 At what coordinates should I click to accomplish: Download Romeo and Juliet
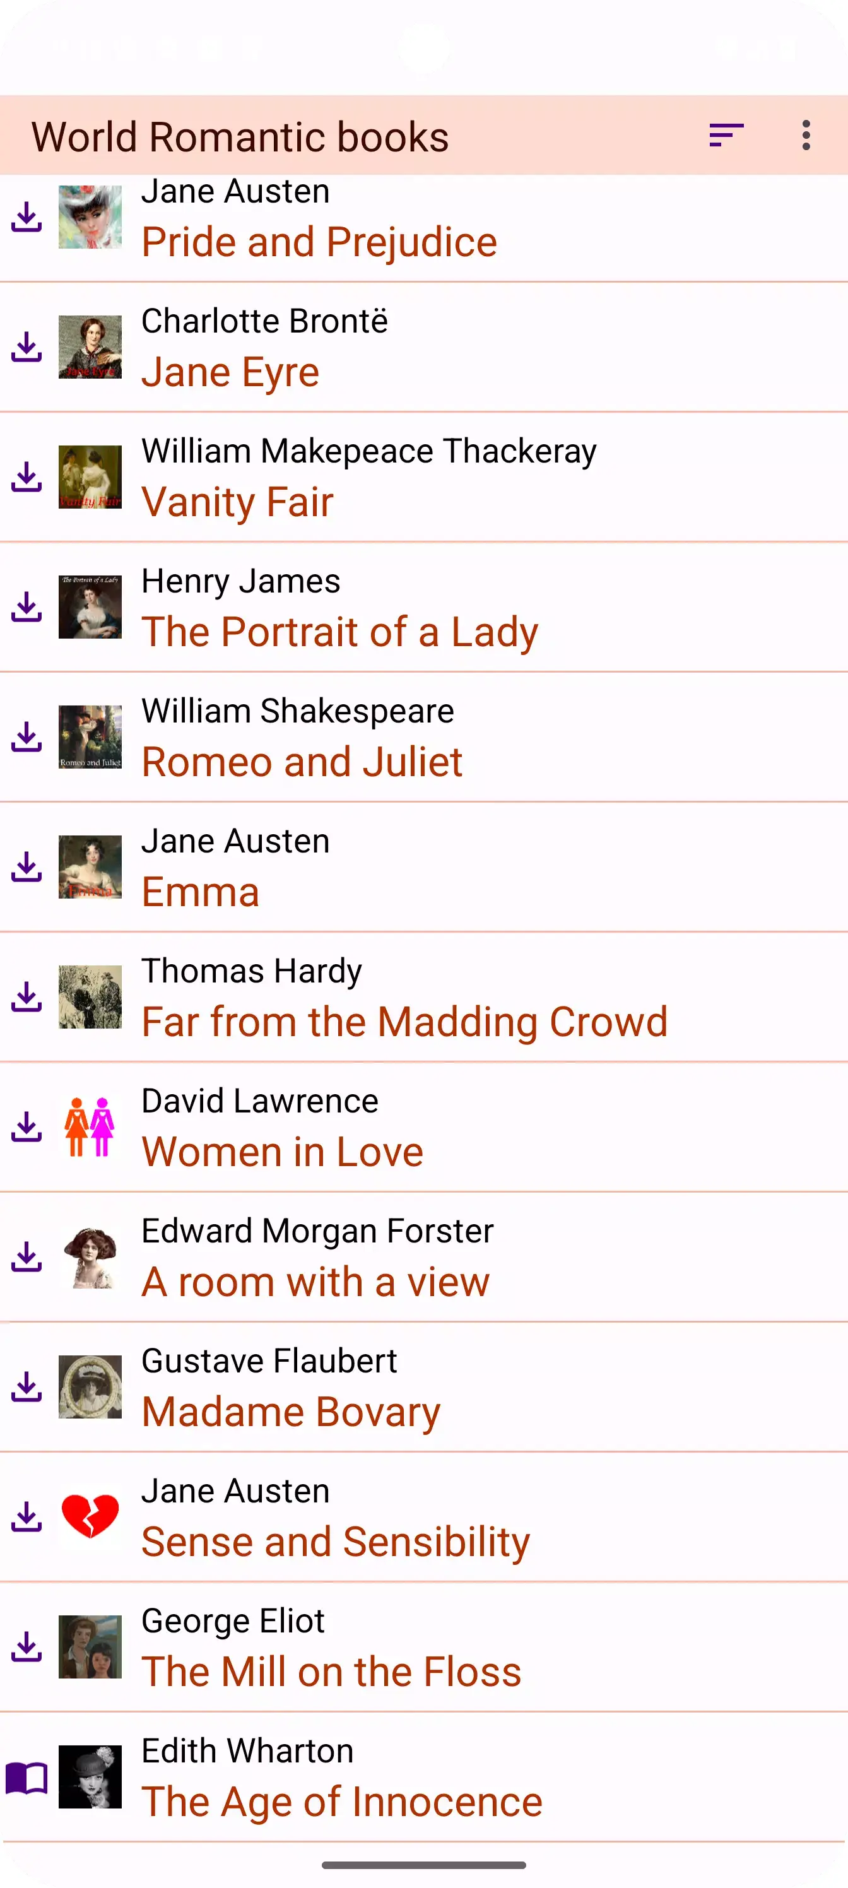pyautogui.click(x=26, y=737)
